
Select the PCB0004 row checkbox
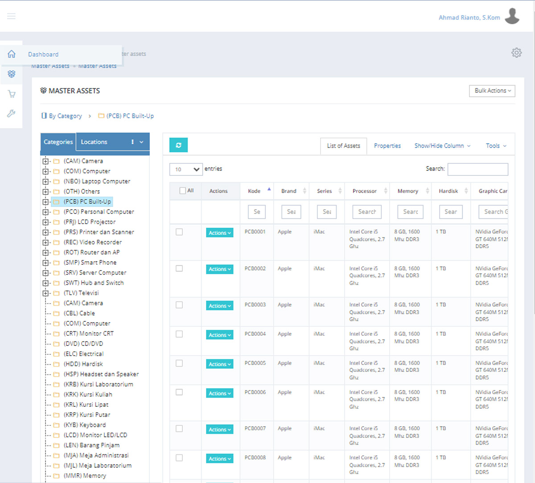pyautogui.click(x=179, y=334)
